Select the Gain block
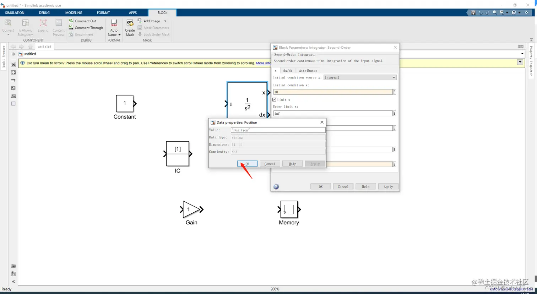The width and height of the screenshot is (537, 294). (x=191, y=209)
